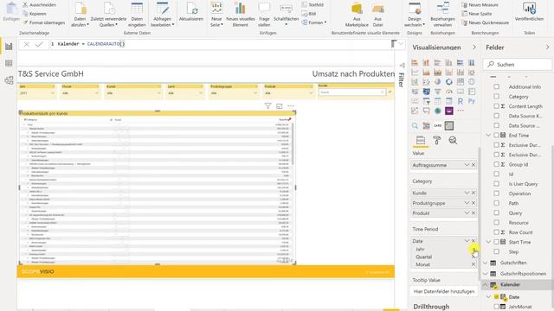Viewport: 554px width, 311px height.
Task: Click Beziehungen verwalten
Action: coord(442,14)
